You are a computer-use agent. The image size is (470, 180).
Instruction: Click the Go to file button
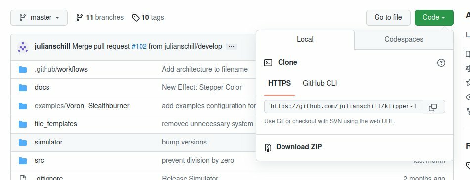pyautogui.click(x=388, y=18)
